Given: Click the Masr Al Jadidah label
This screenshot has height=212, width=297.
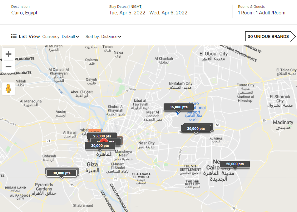Looking at the screenshot, I should tap(153, 116).
